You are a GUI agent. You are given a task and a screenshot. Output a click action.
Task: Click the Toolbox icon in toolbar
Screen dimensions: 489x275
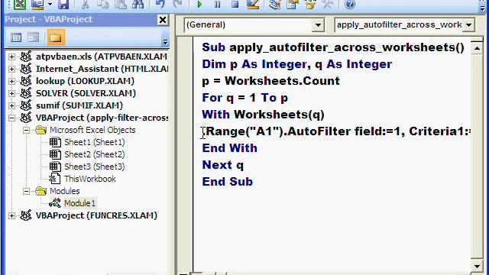[x=328, y=5]
